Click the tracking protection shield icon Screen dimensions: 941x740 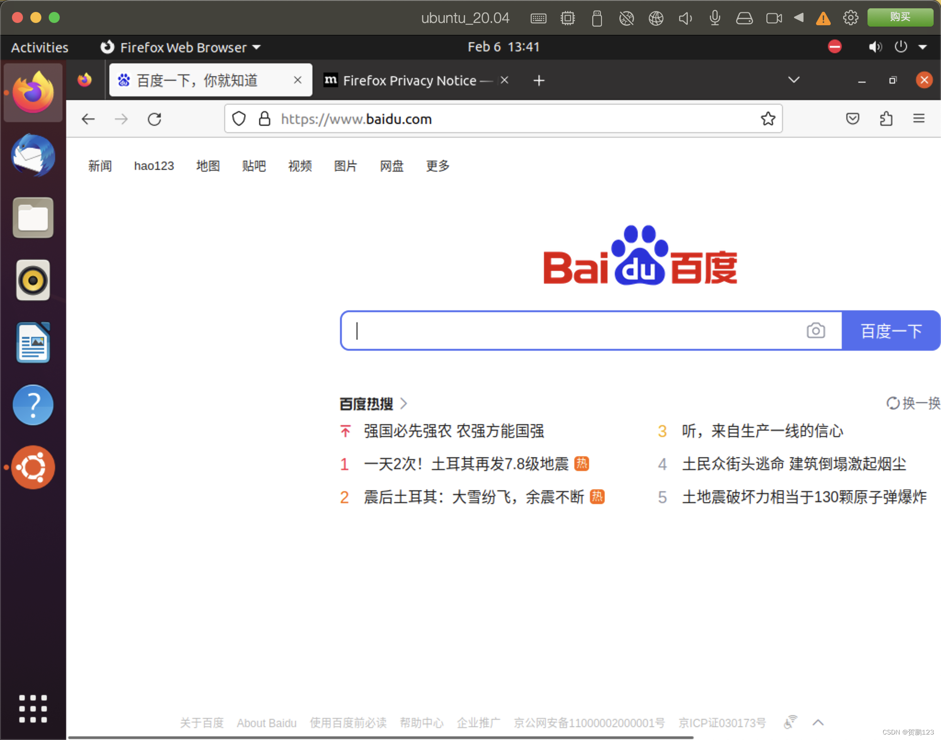[x=239, y=119]
